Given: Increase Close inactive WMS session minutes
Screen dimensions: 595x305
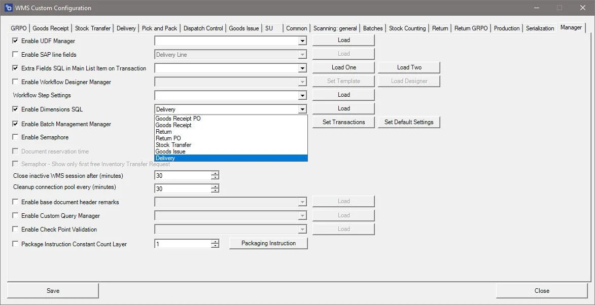Looking at the screenshot, I should click(x=215, y=174).
